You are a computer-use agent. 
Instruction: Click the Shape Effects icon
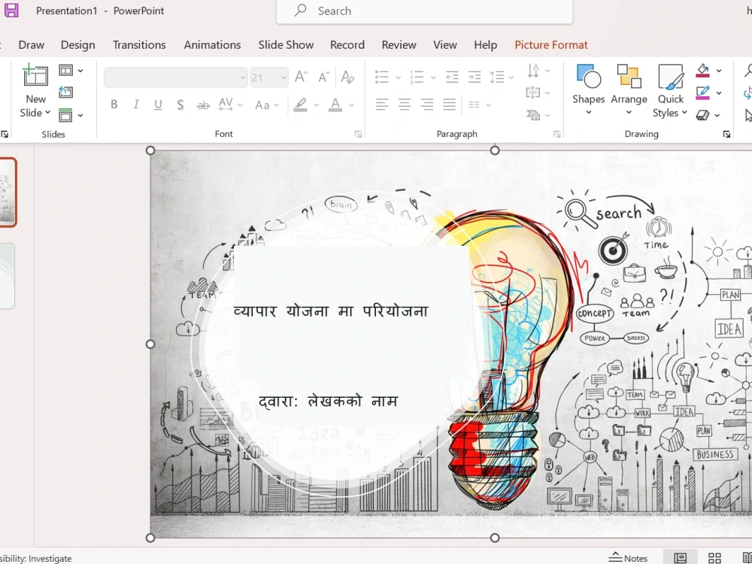click(x=702, y=115)
